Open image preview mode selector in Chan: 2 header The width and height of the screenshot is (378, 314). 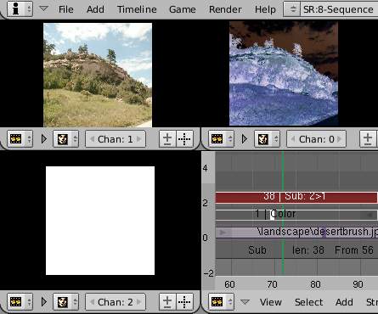coord(65,302)
